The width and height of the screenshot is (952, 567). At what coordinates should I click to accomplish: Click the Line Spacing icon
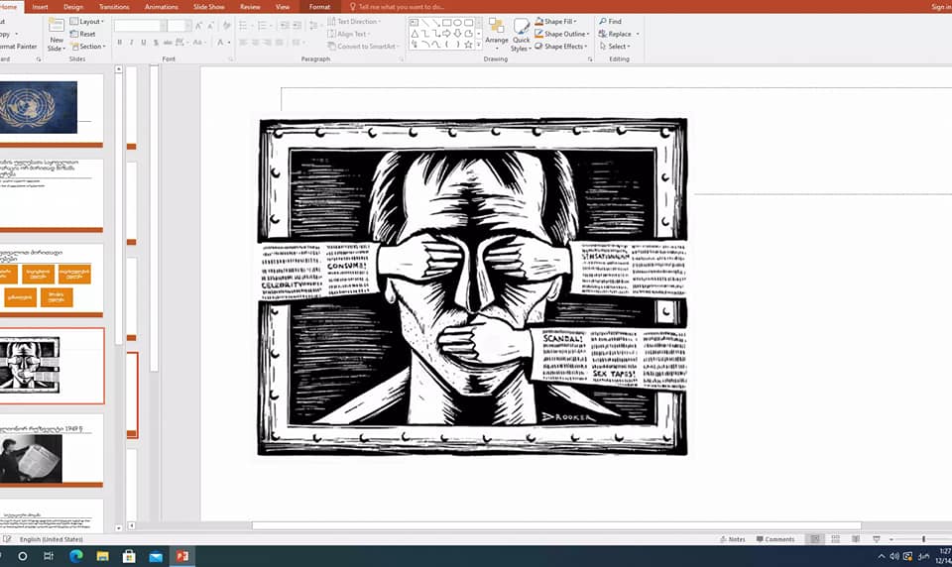(314, 26)
